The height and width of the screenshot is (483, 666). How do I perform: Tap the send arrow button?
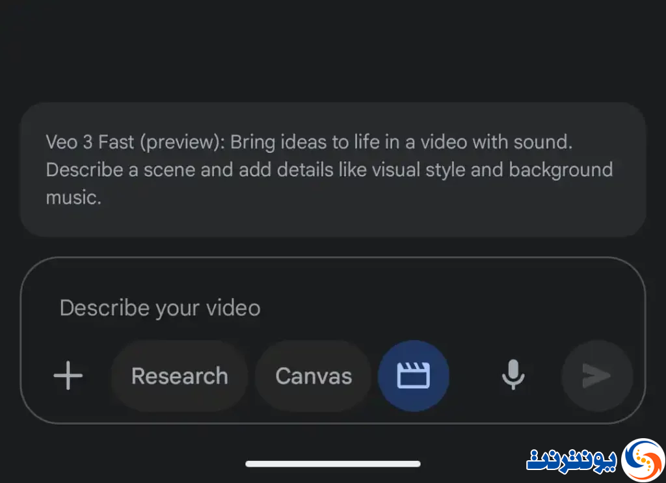(597, 376)
